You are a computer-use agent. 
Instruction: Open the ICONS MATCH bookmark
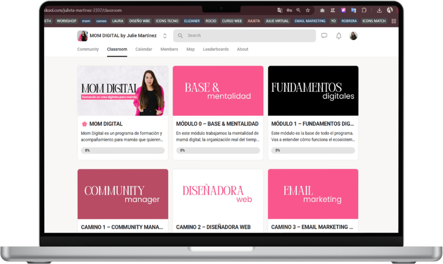(x=374, y=21)
